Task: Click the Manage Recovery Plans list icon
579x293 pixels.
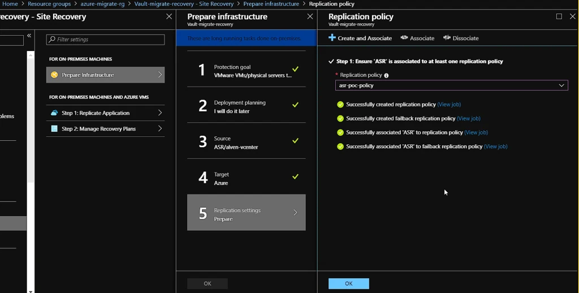Action: click(x=54, y=128)
